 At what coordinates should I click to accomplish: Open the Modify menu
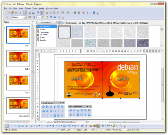coord(41,8)
